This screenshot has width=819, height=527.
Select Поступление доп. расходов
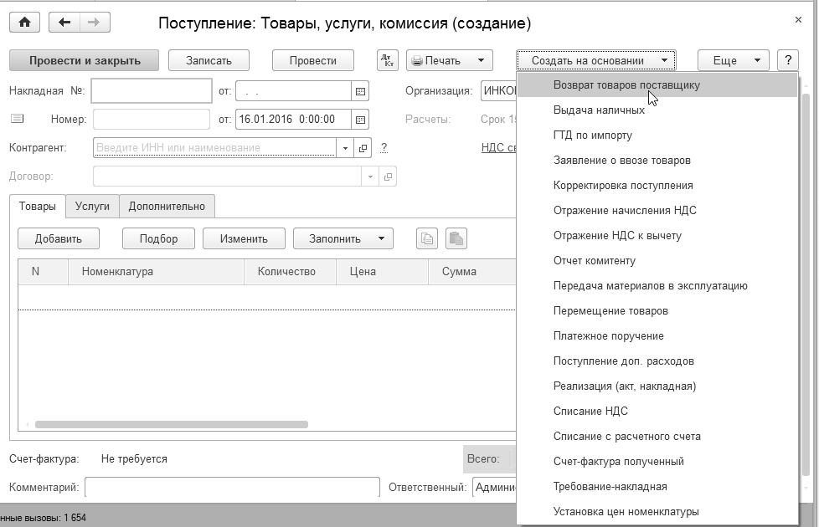tap(657, 361)
